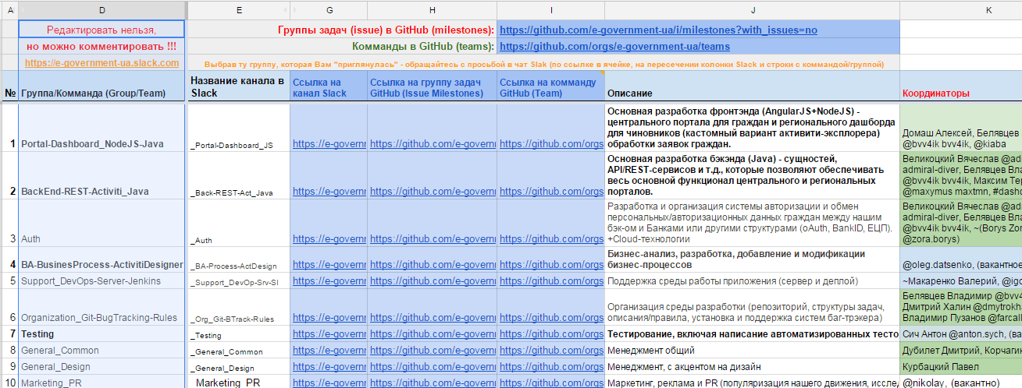Select description starting 'Бизнес-анализ, разработка'
Screen dimensions: 1022x388
pyautogui.click(x=753, y=259)
